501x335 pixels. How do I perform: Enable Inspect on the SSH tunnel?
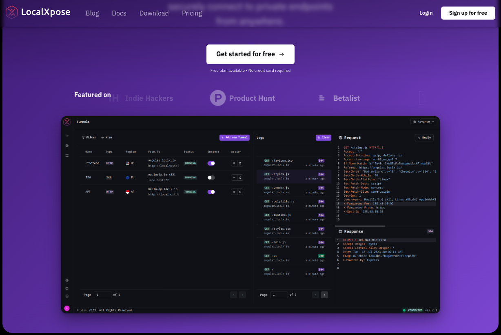tap(211, 177)
